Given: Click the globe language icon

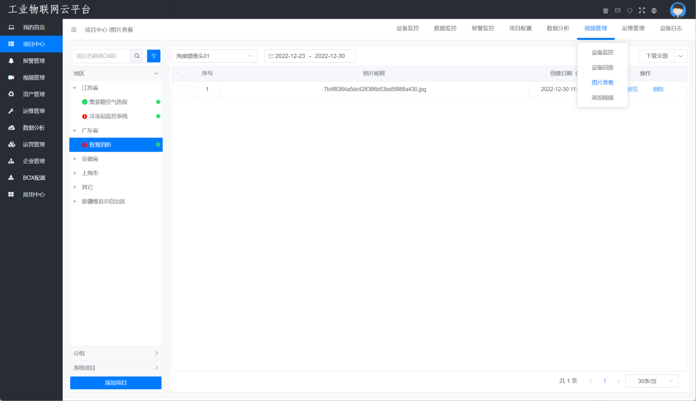Looking at the screenshot, I should tap(654, 10).
